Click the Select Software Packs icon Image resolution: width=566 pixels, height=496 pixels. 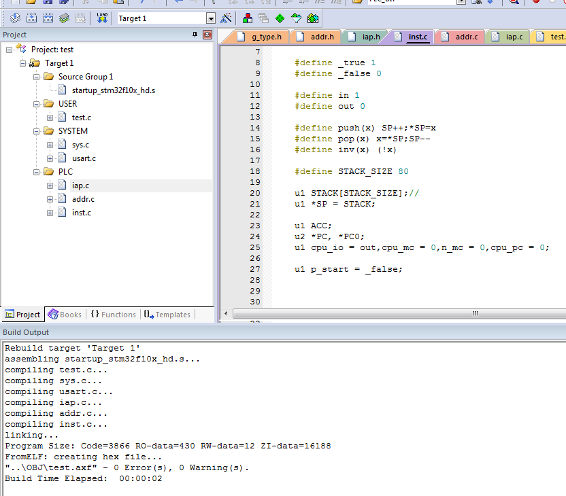pyautogui.click(x=297, y=18)
